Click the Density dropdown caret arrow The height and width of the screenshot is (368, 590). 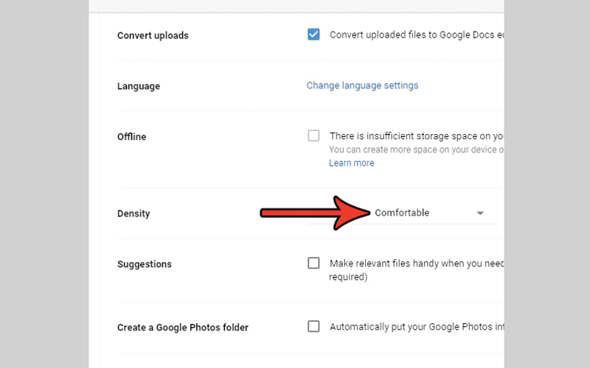click(x=480, y=213)
